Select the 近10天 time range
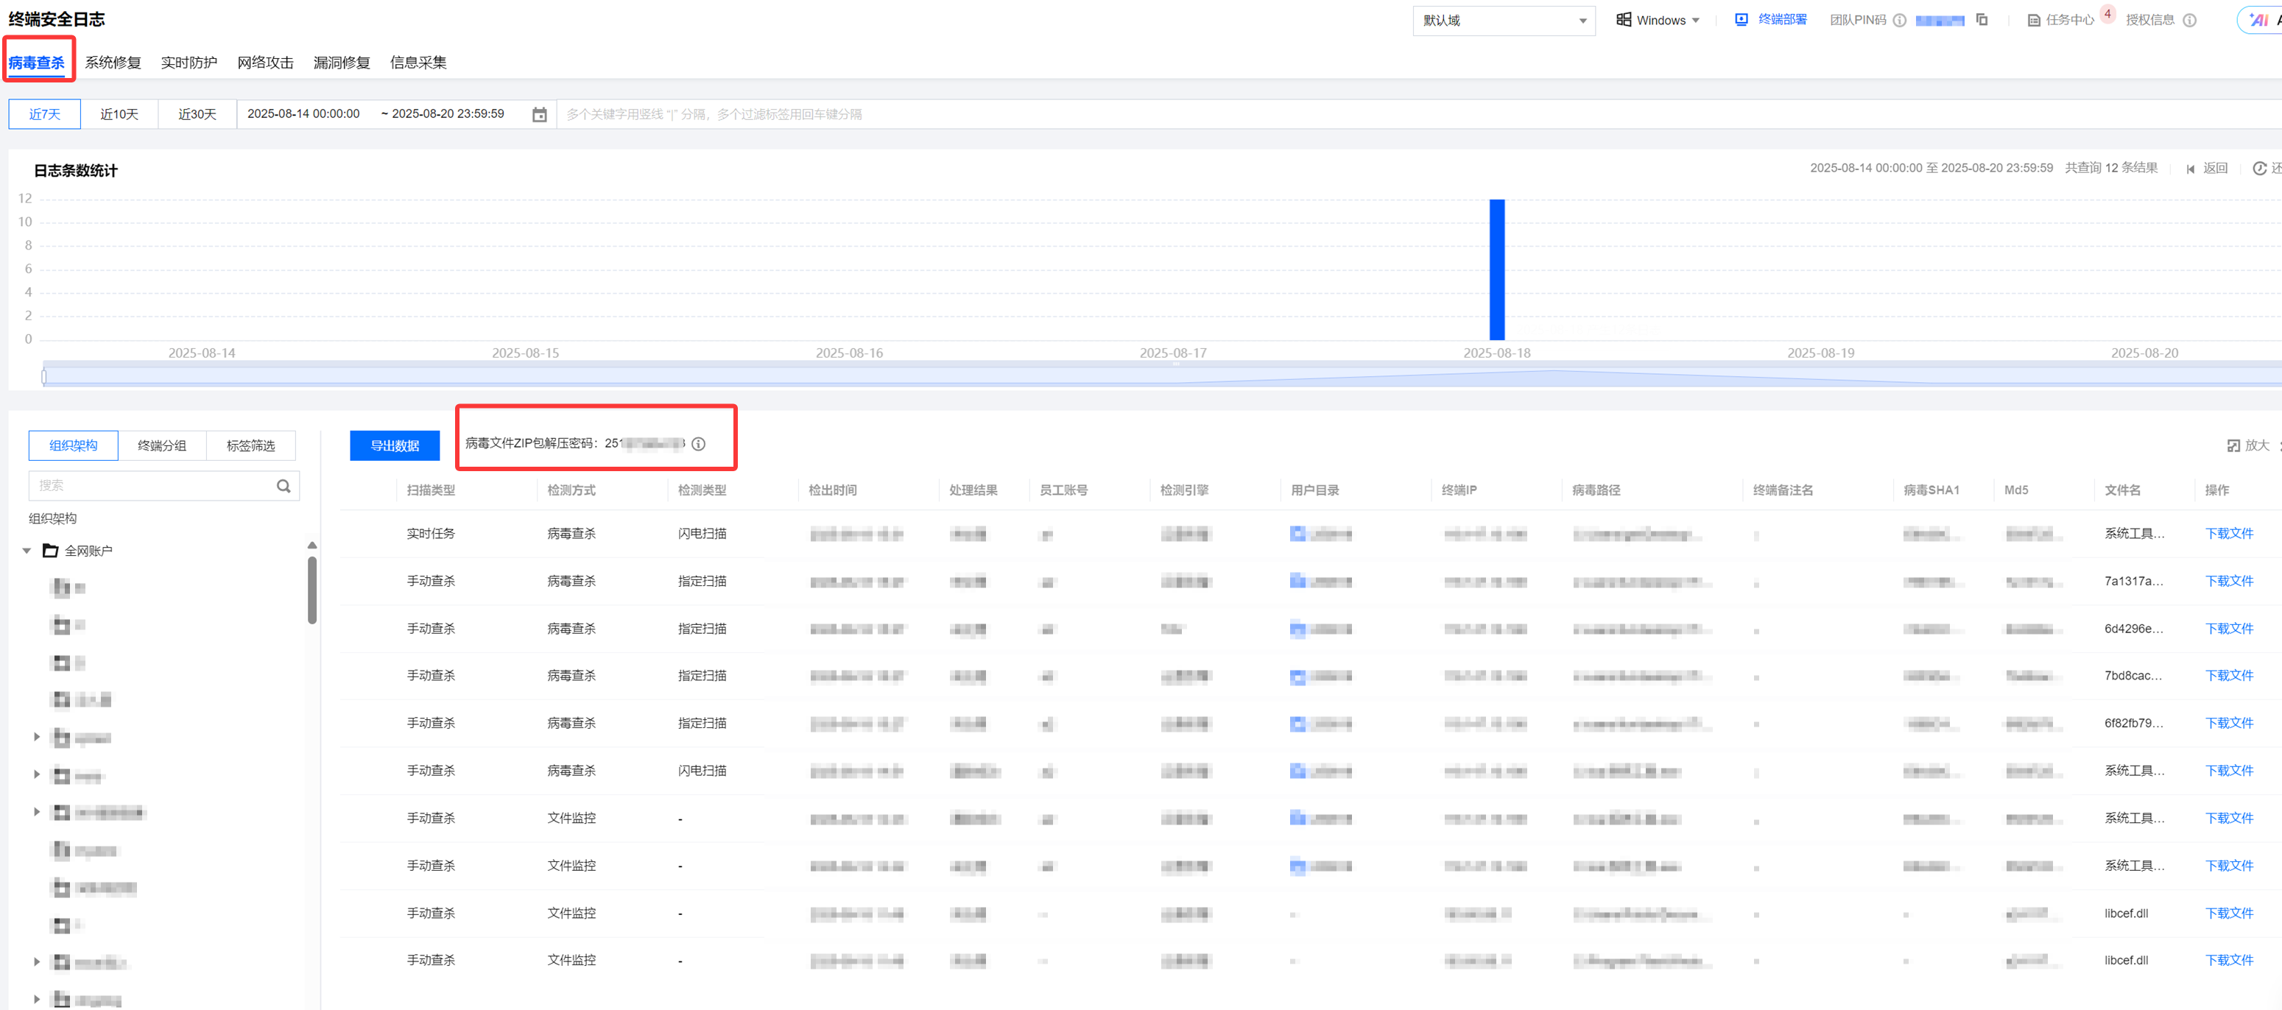 click(119, 114)
